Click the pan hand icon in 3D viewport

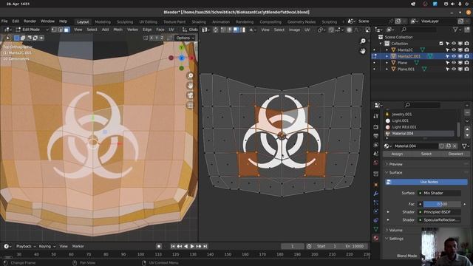click(x=190, y=86)
